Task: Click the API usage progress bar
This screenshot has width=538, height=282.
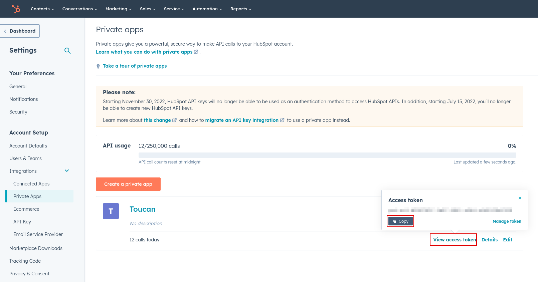Action: [x=327, y=155]
